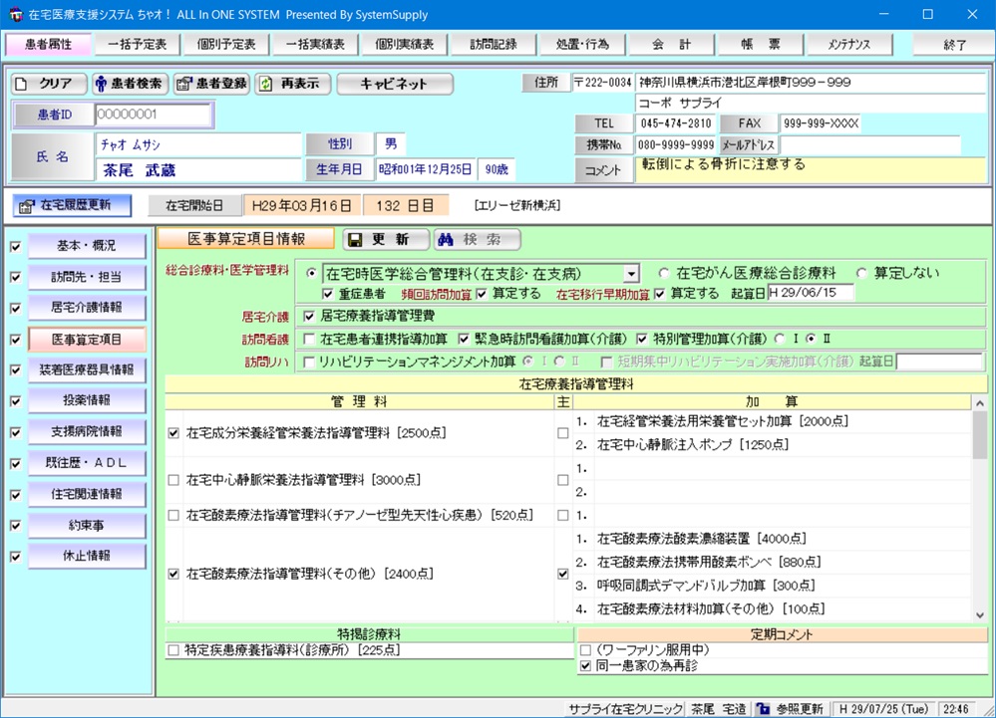Expand the 在宅時医学総合管理料 dropdown
This screenshot has height=718, width=996.
[x=630, y=273]
